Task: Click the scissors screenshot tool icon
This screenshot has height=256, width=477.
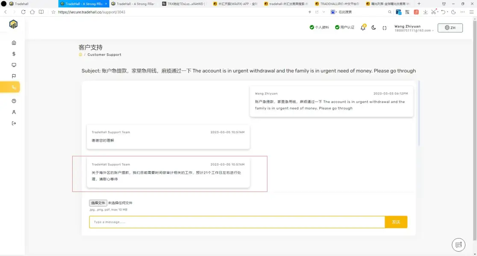Action: click(x=433, y=12)
